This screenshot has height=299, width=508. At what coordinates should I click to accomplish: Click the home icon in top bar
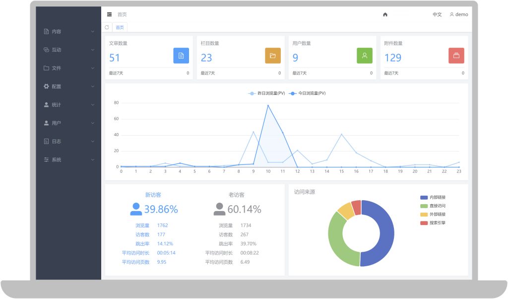(x=385, y=14)
